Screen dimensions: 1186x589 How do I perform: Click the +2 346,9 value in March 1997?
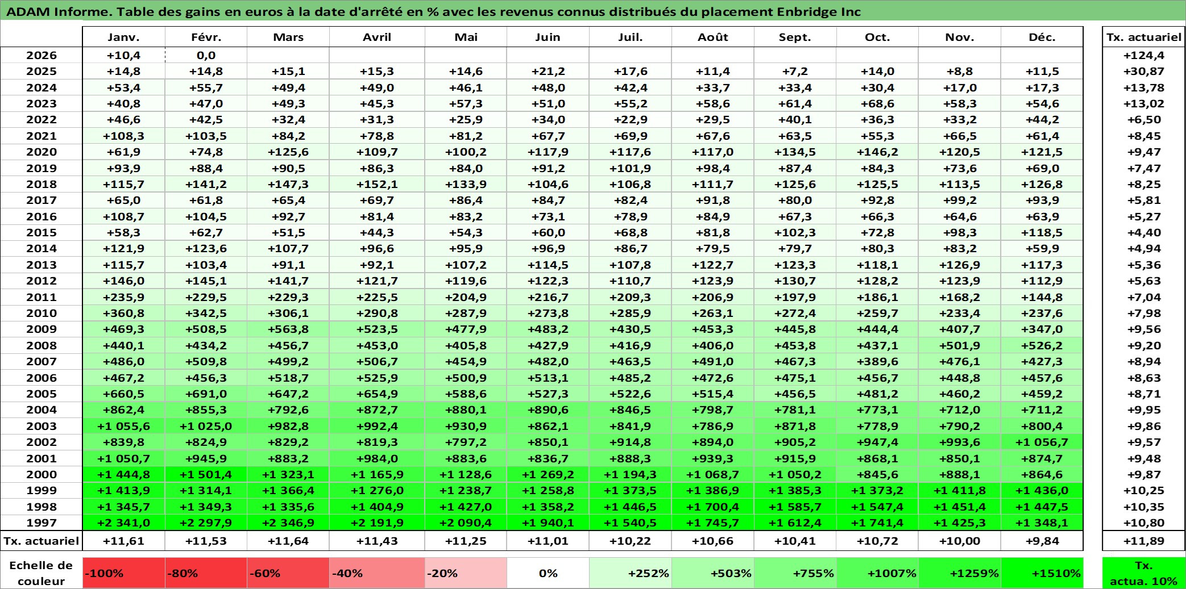point(288,523)
